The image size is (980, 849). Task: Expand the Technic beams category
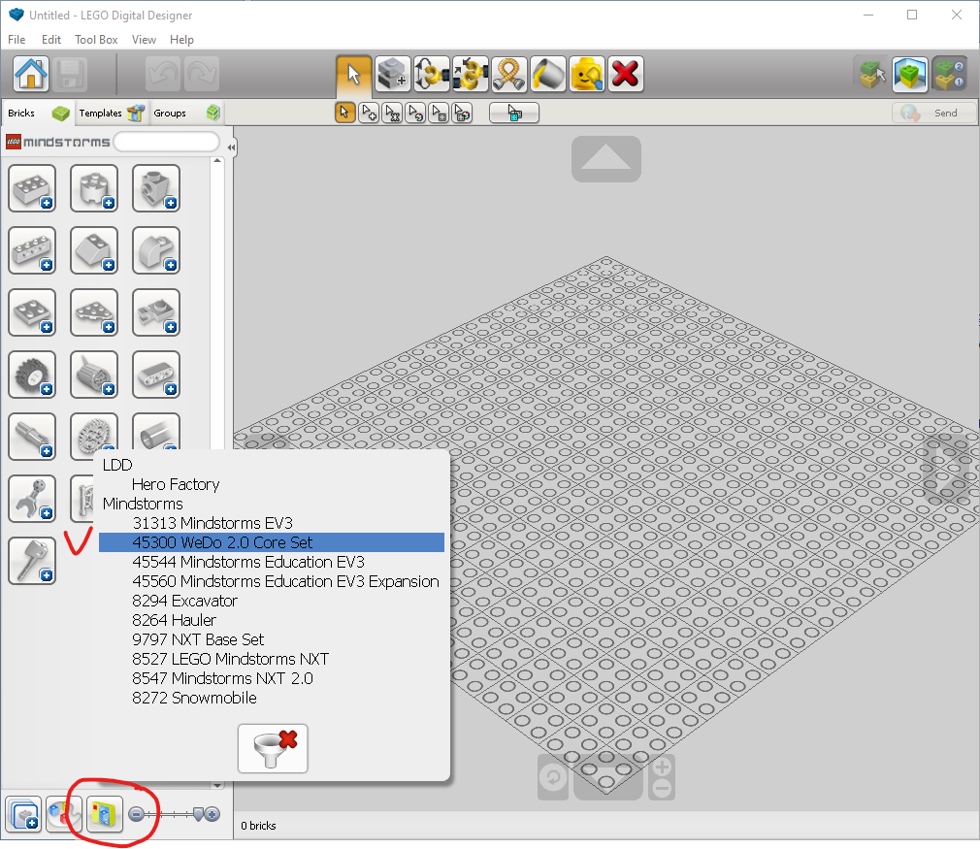coord(156,376)
